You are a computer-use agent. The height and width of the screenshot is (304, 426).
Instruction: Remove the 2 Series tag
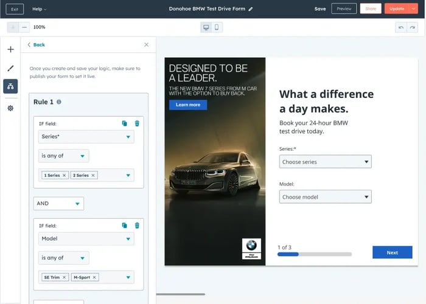pos(93,175)
